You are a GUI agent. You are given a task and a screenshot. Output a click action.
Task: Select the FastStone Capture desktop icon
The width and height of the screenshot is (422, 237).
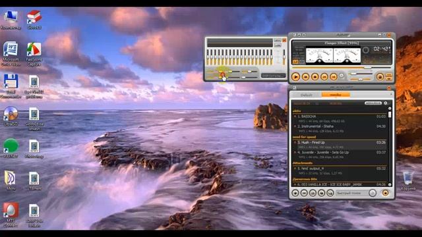[34, 54]
